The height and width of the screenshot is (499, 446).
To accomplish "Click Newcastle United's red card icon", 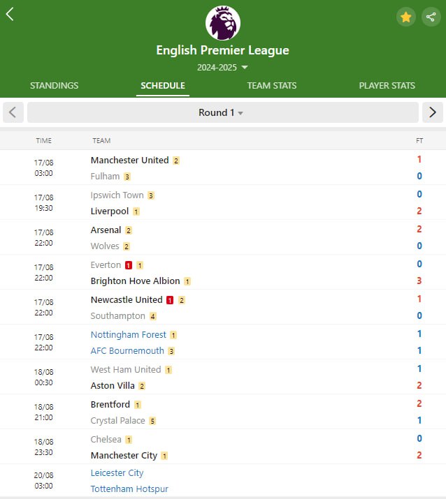I will (x=170, y=300).
